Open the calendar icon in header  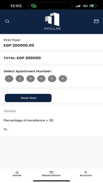pos(96,21)
